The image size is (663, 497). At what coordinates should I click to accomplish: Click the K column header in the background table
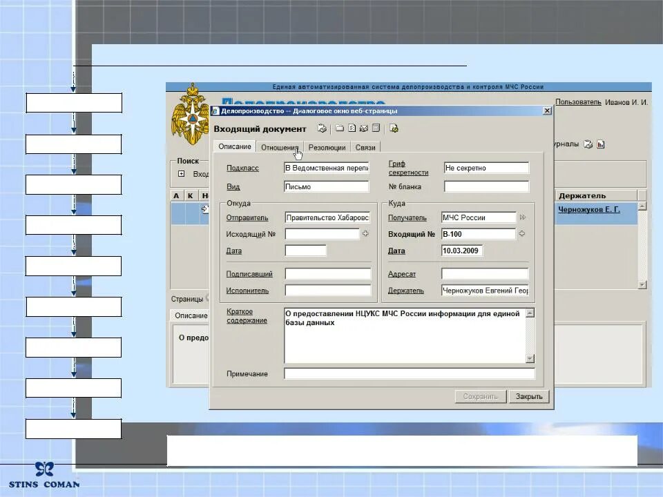tap(191, 195)
